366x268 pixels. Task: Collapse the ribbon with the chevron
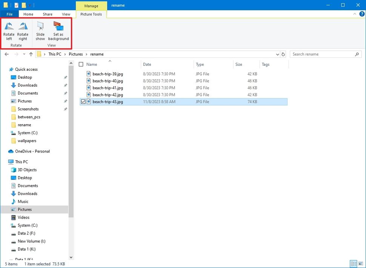(x=354, y=14)
